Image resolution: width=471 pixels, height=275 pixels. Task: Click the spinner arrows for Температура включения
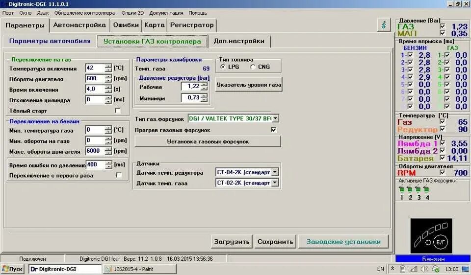[x=108, y=68]
